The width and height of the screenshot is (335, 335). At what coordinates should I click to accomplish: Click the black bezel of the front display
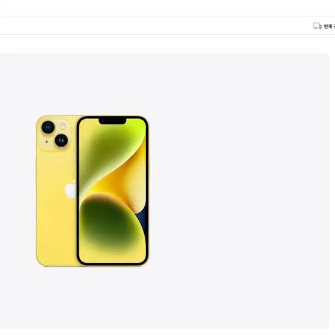click(x=78, y=191)
